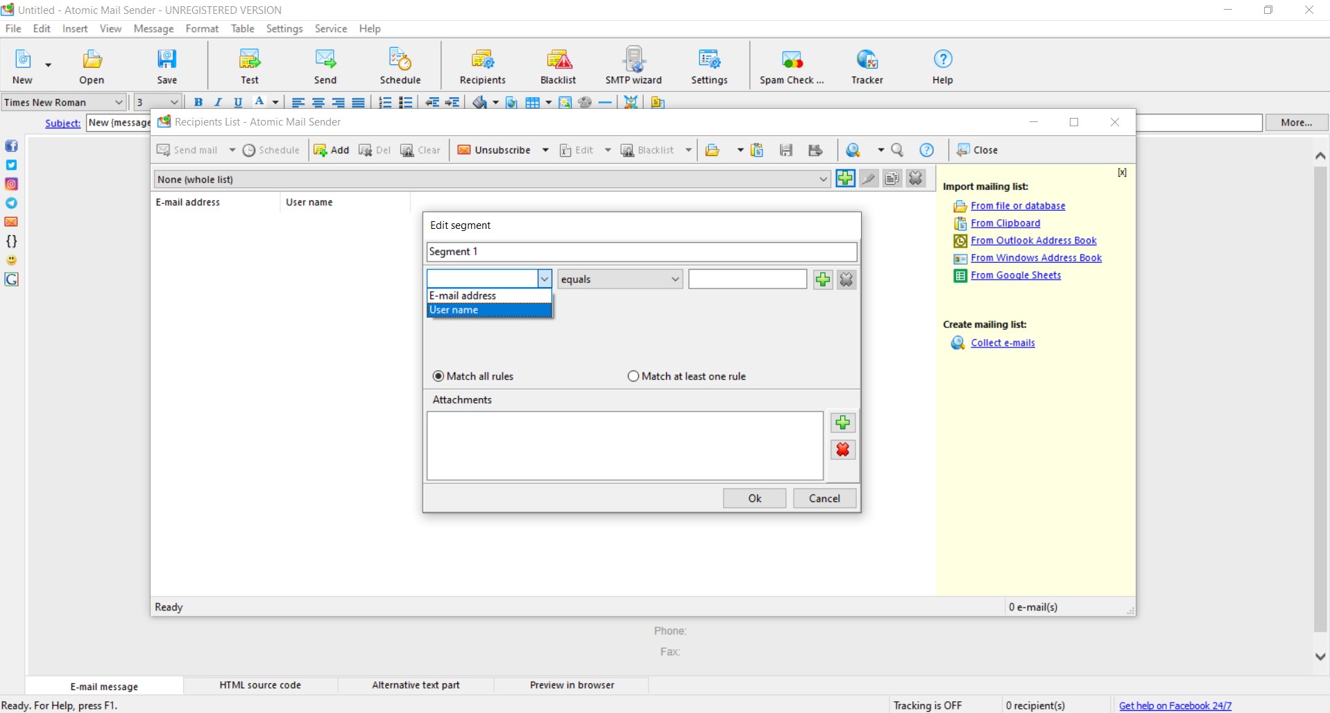
Task: Click paste-from-clipboard icon in Recipients toolbar
Action: (x=757, y=150)
